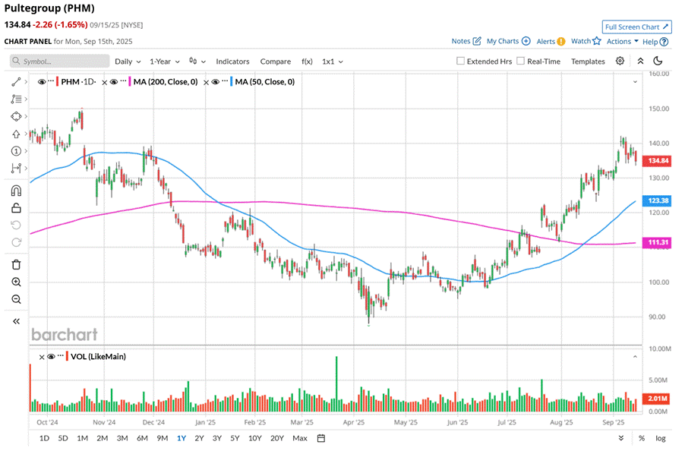
Task: Toggle percent scale button
Action: [641, 438]
